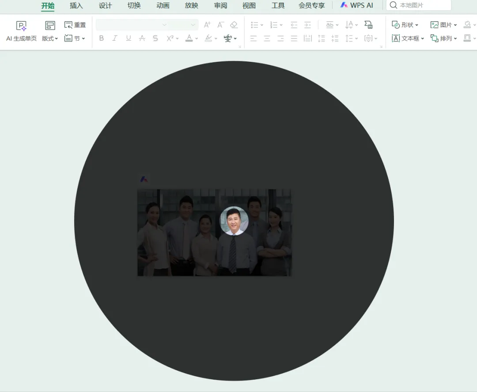The width and height of the screenshot is (477, 392).
Task: Align text left
Action: pyautogui.click(x=254, y=38)
